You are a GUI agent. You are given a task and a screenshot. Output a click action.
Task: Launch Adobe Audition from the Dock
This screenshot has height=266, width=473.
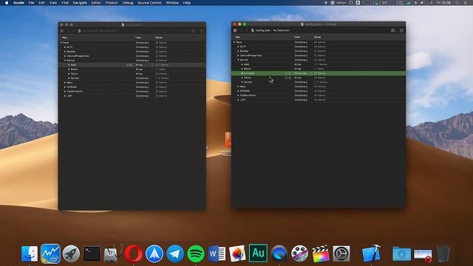(258, 253)
